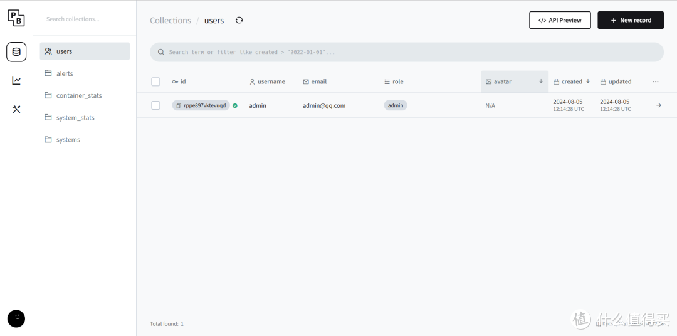Click the Search collections input
677x336 pixels.
click(x=85, y=19)
